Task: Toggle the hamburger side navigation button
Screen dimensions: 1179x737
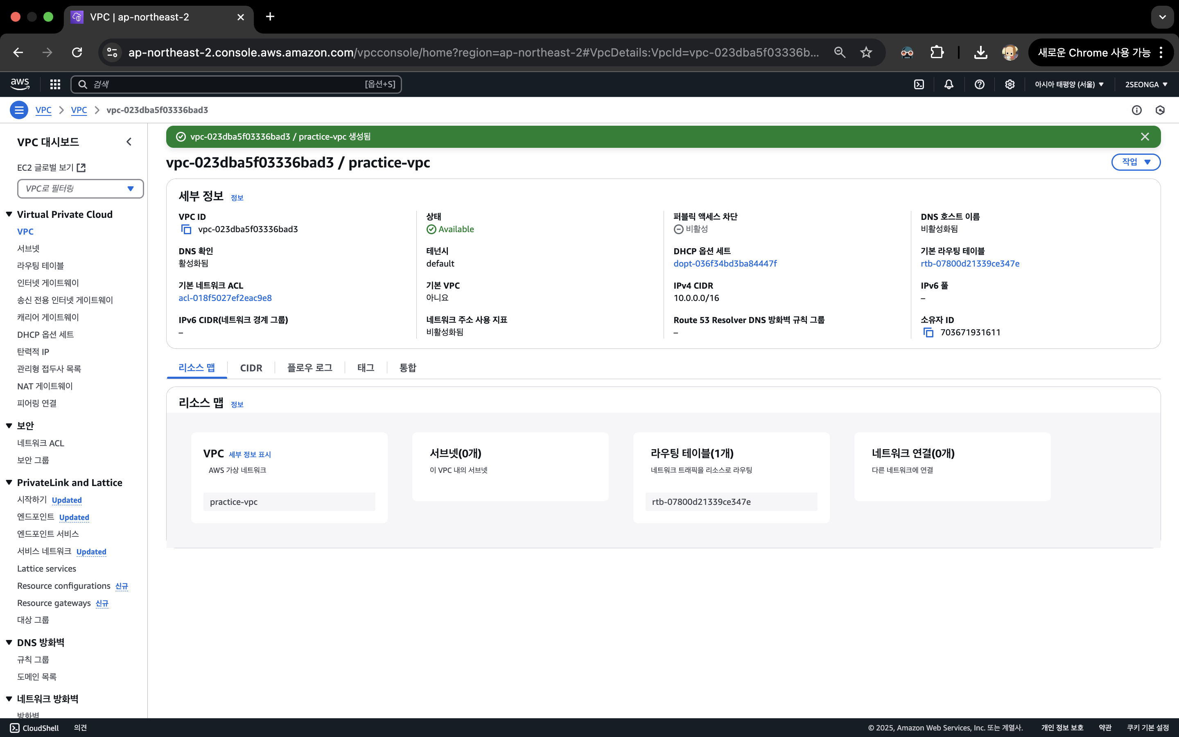Action: tap(19, 110)
